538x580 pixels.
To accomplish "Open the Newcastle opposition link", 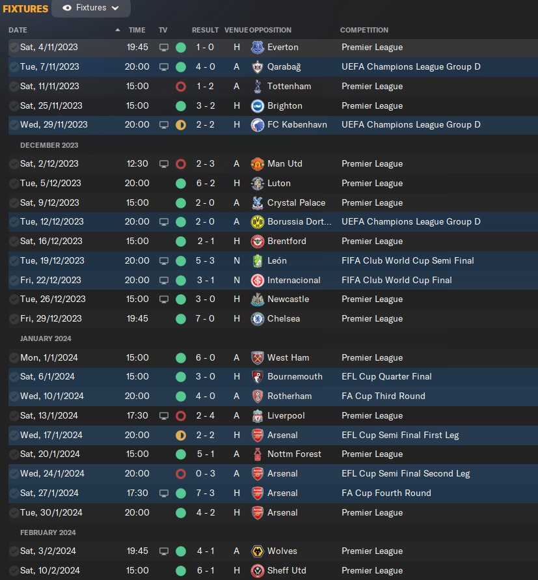I will [x=288, y=299].
